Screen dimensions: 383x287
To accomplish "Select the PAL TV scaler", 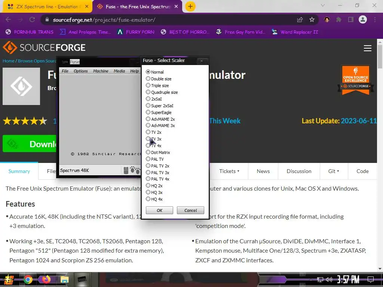I will [148, 159].
